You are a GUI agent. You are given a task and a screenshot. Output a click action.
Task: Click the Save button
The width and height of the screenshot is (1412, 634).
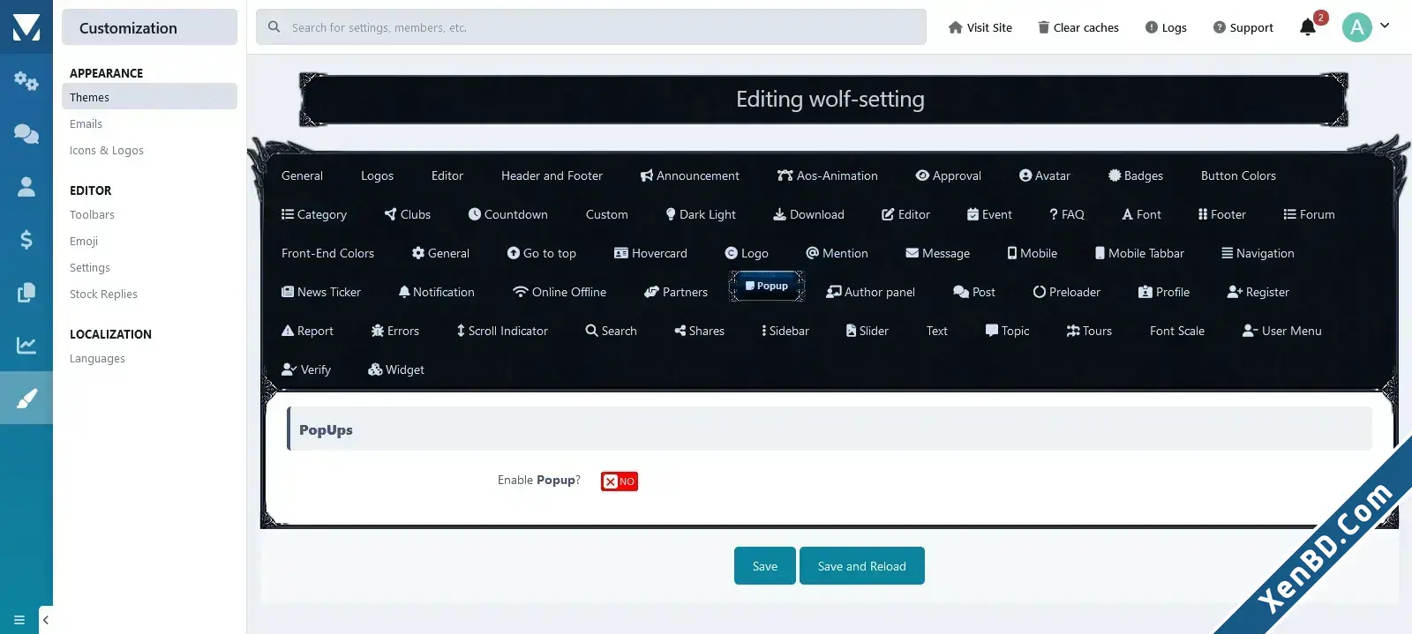pyautogui.click(x=765, y=566)
